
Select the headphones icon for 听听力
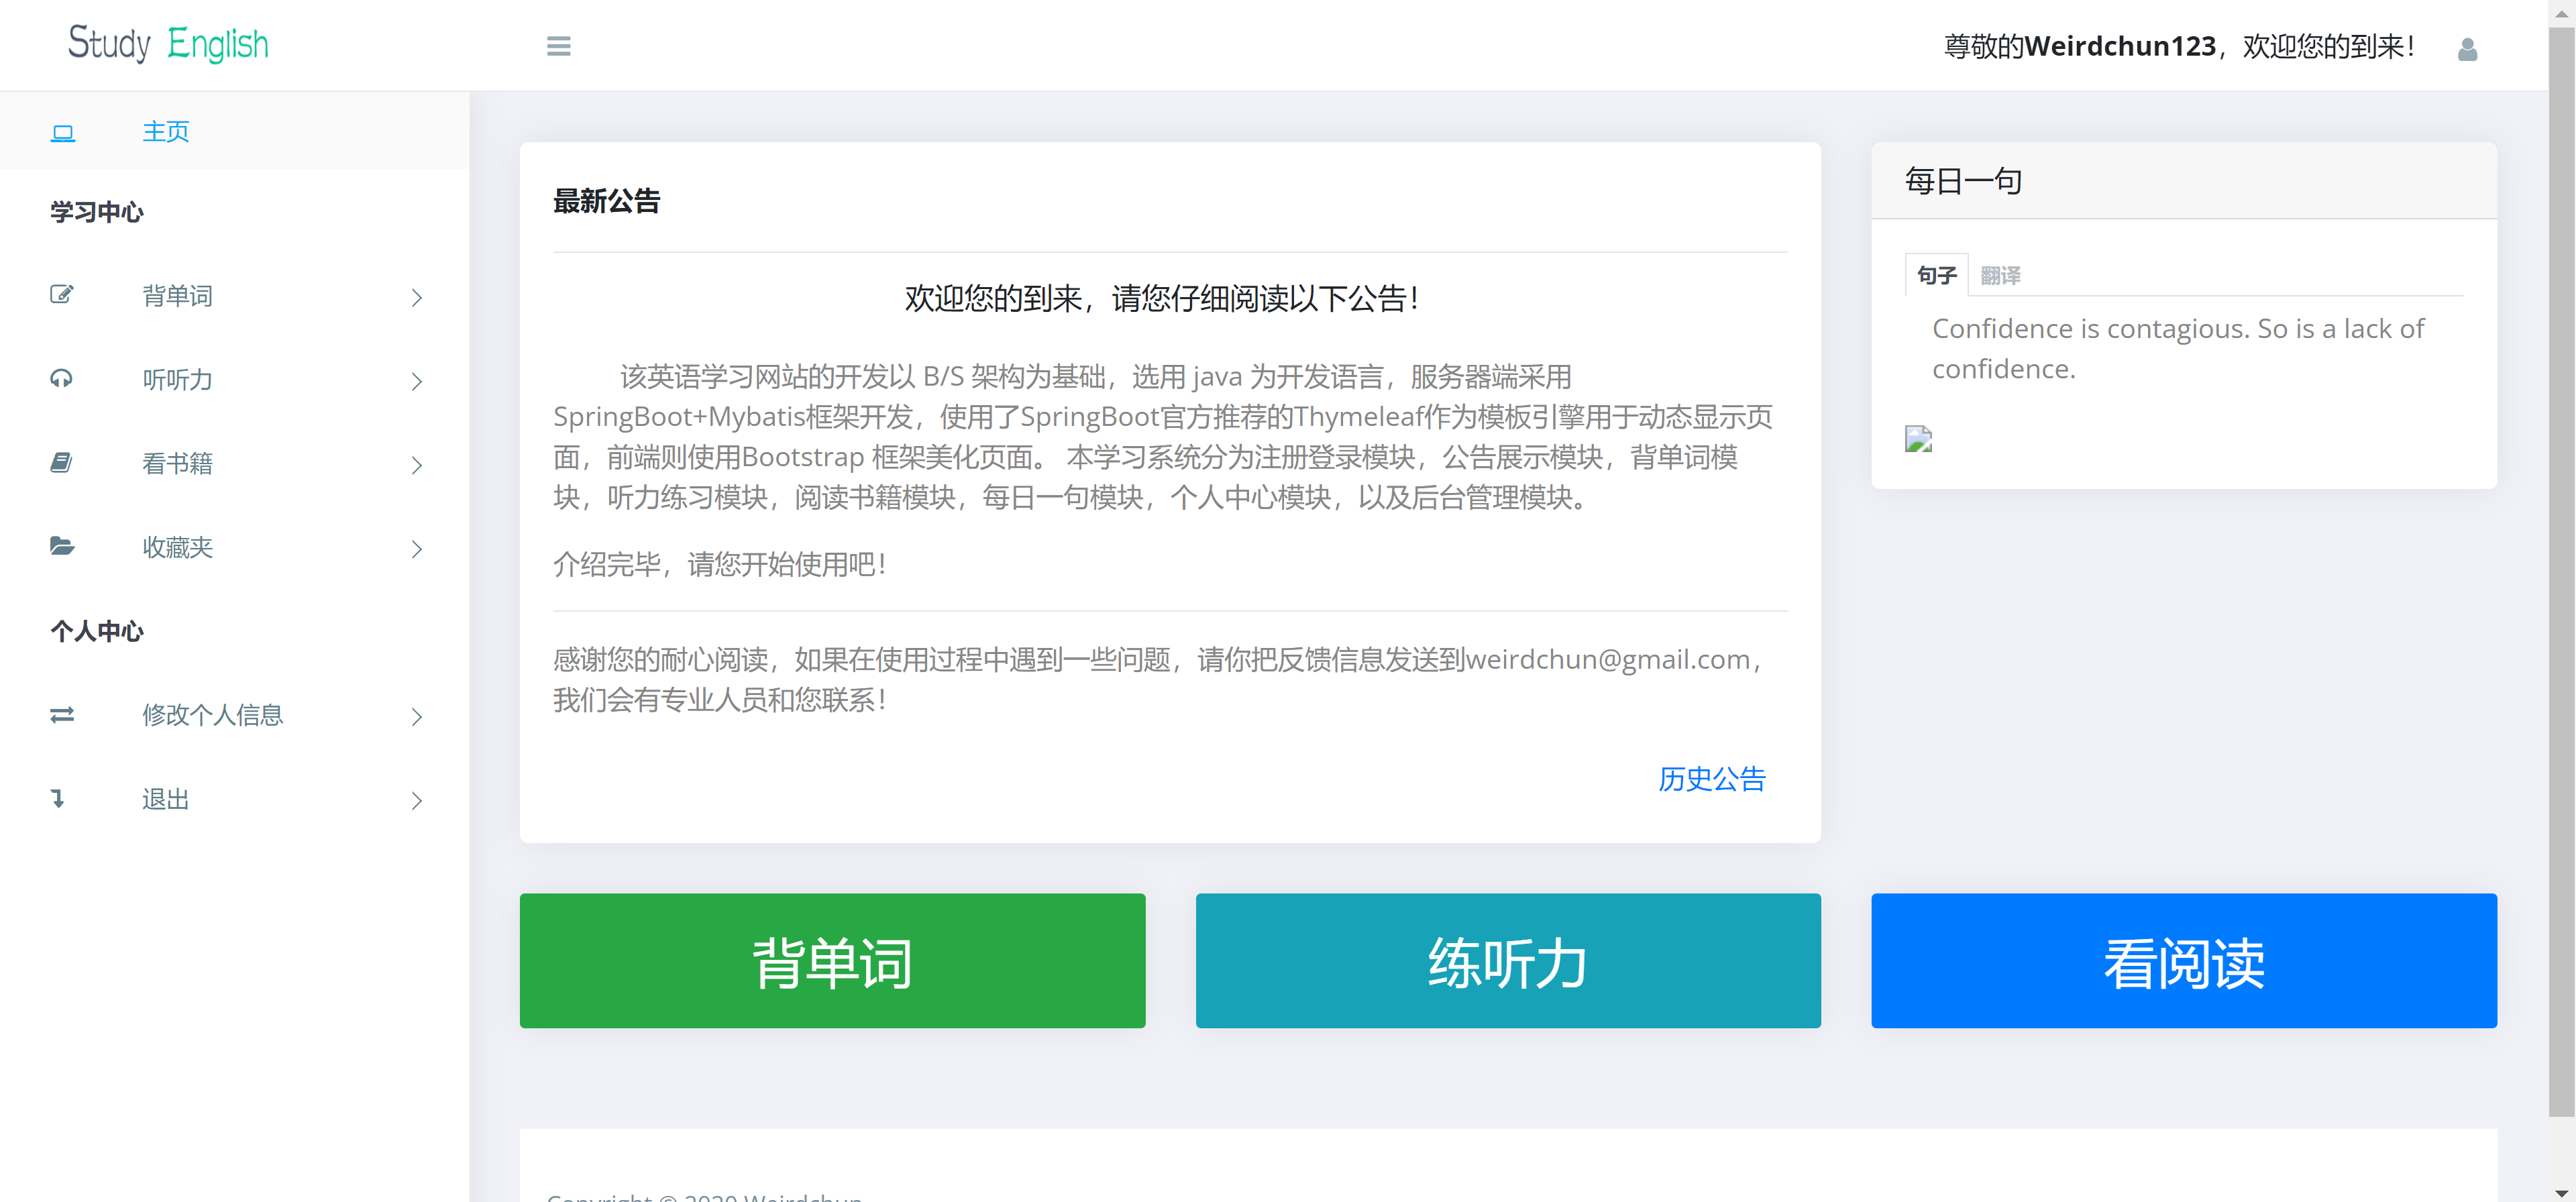62,379
